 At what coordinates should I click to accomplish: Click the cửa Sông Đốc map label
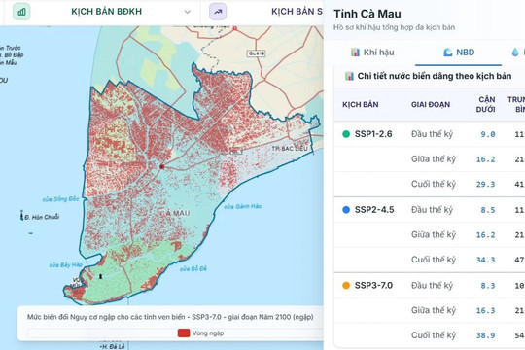pos(60,199)
